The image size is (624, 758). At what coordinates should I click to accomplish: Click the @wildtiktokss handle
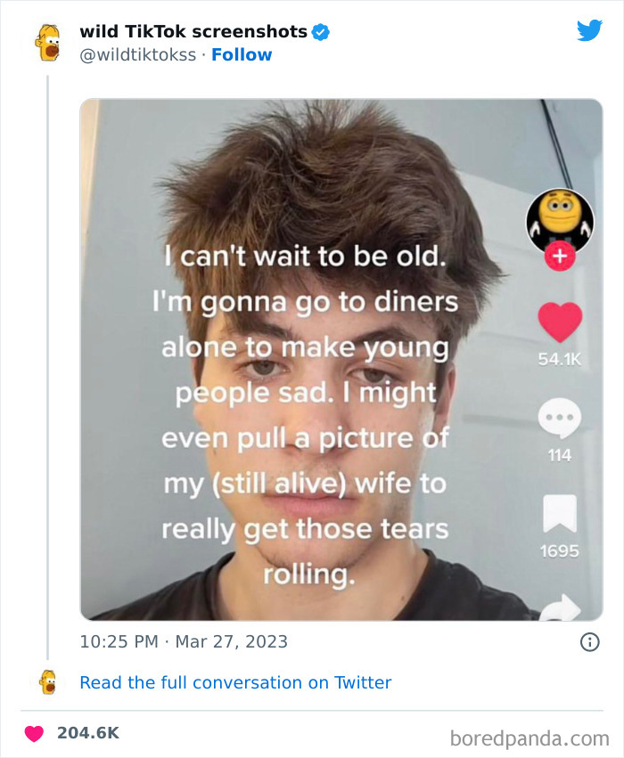click(x=137, y=54)
